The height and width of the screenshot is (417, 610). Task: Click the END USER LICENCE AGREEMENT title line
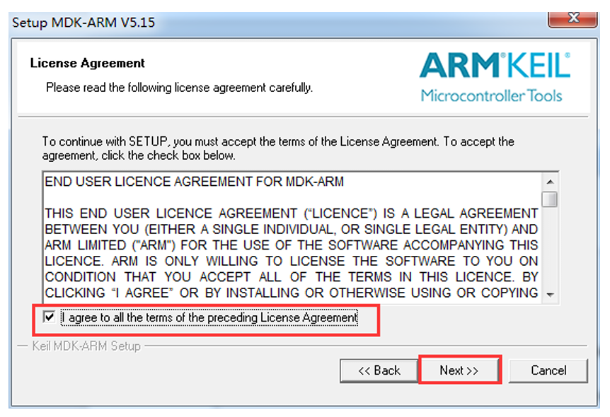[x=194, y=182]
